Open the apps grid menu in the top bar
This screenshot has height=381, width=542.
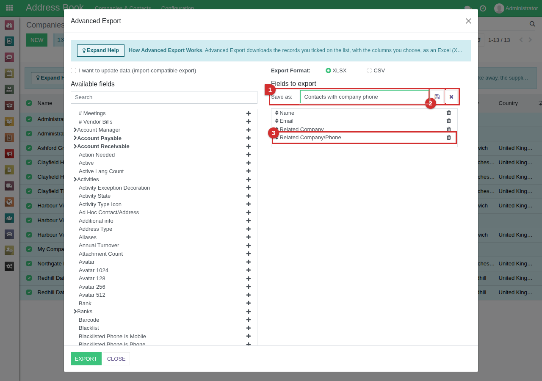tap(9, 8)
